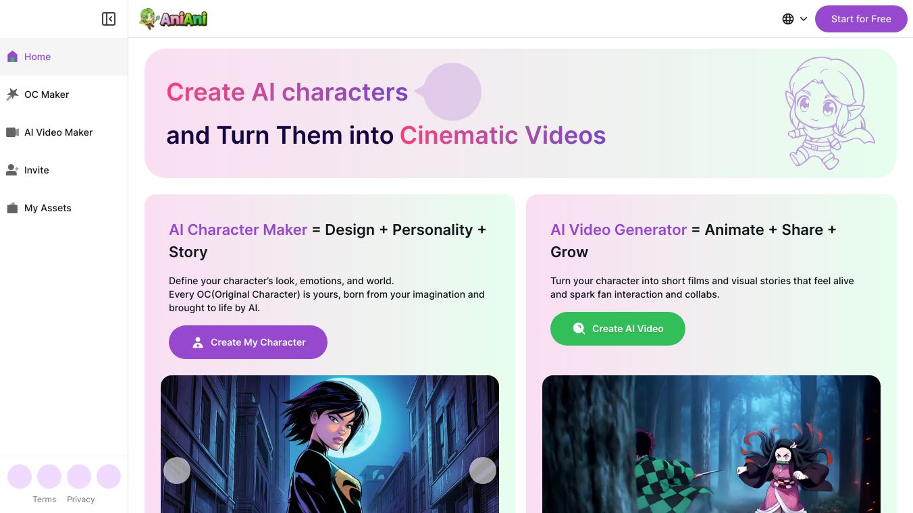The width and height of the screenshot is (913, 513).
Task: Click the OC Maker wand icon
Action: coord(12,94)
